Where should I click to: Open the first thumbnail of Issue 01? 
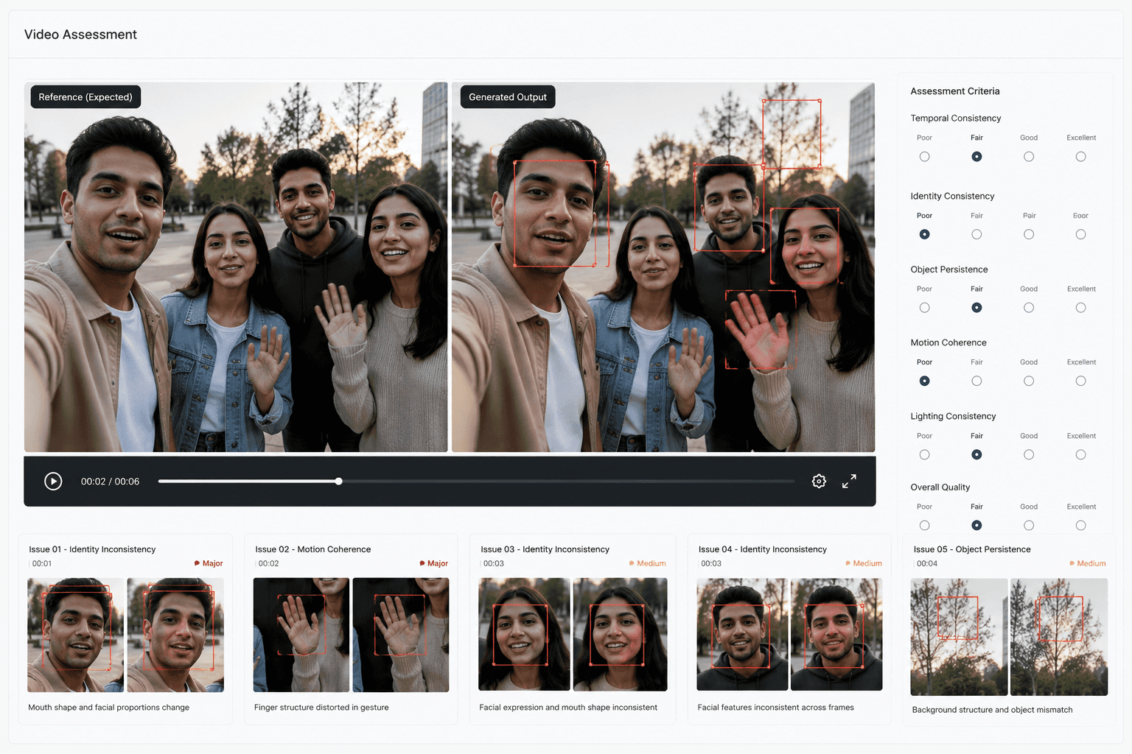(x=76, y=635)
